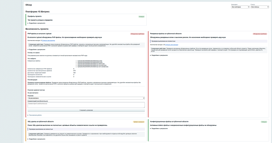Click the Количество просмотренных файлов row label
This screenshot has width=272, height=143.
[x=40, y=71]
